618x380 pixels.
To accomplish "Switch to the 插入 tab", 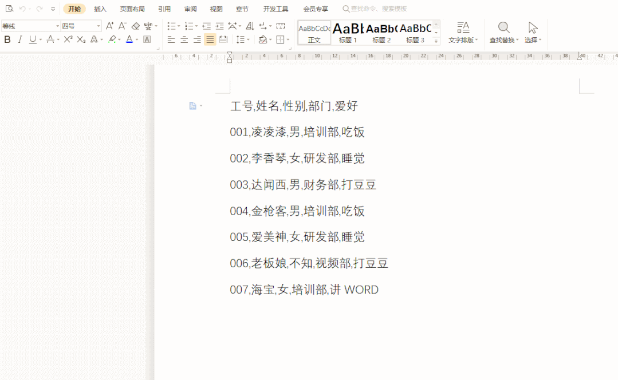I will 100,9.
